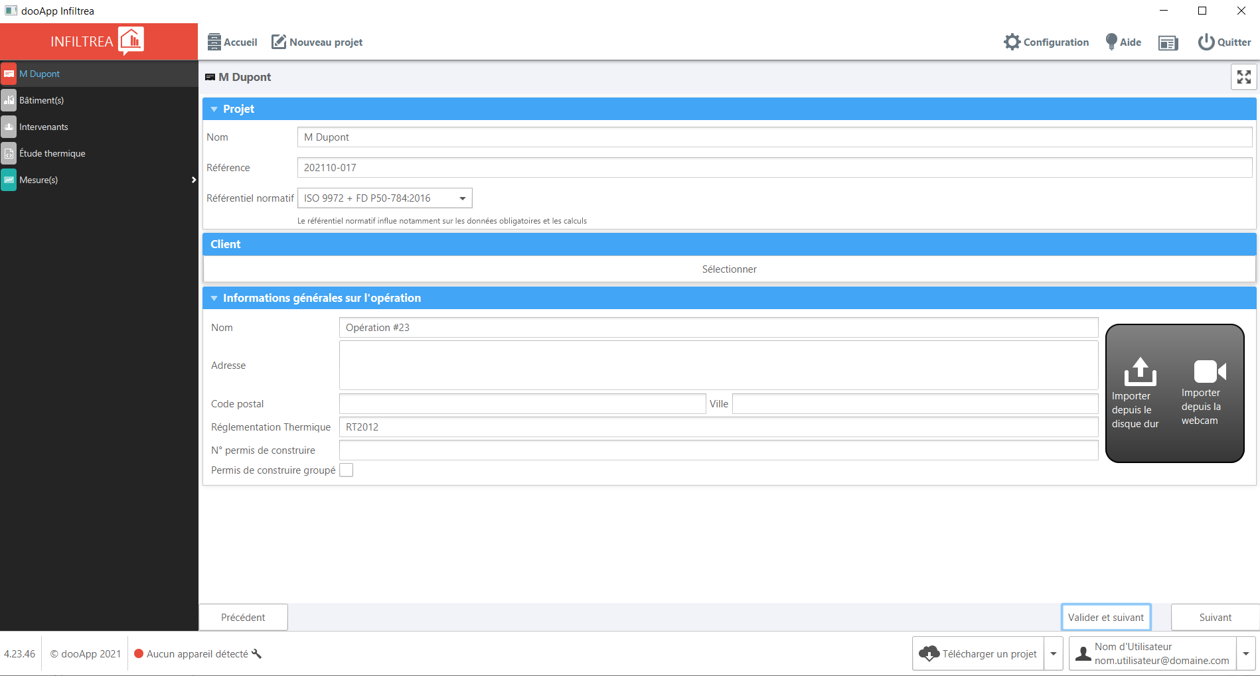Click the wrench icon beside device status
This screenshot has width=1260, height=676.
coord(256,654)
